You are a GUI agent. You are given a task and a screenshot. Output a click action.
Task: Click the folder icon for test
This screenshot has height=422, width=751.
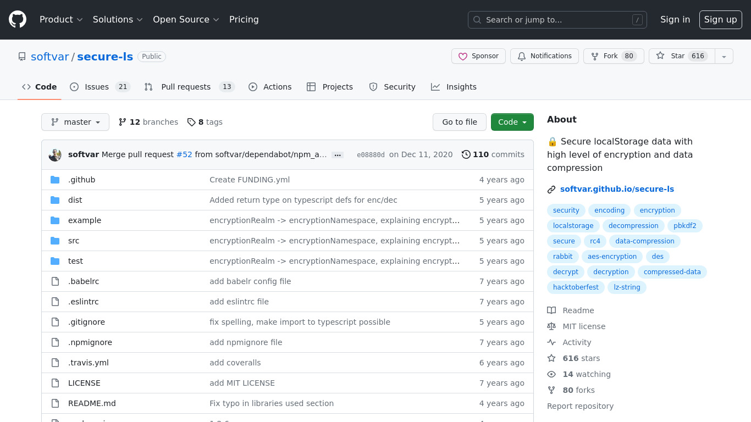pyautogui.click(x=55, y=261)
